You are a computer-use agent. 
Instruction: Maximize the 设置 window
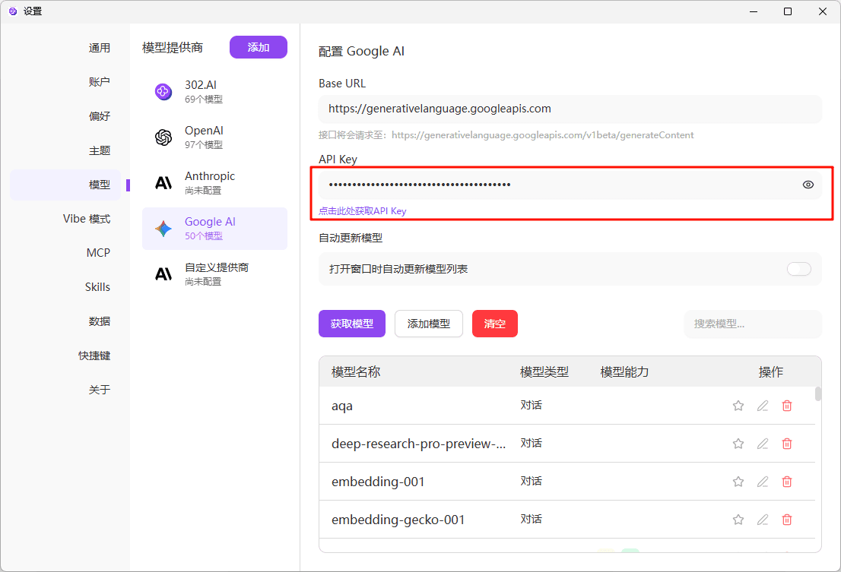[x=788, y=11]
